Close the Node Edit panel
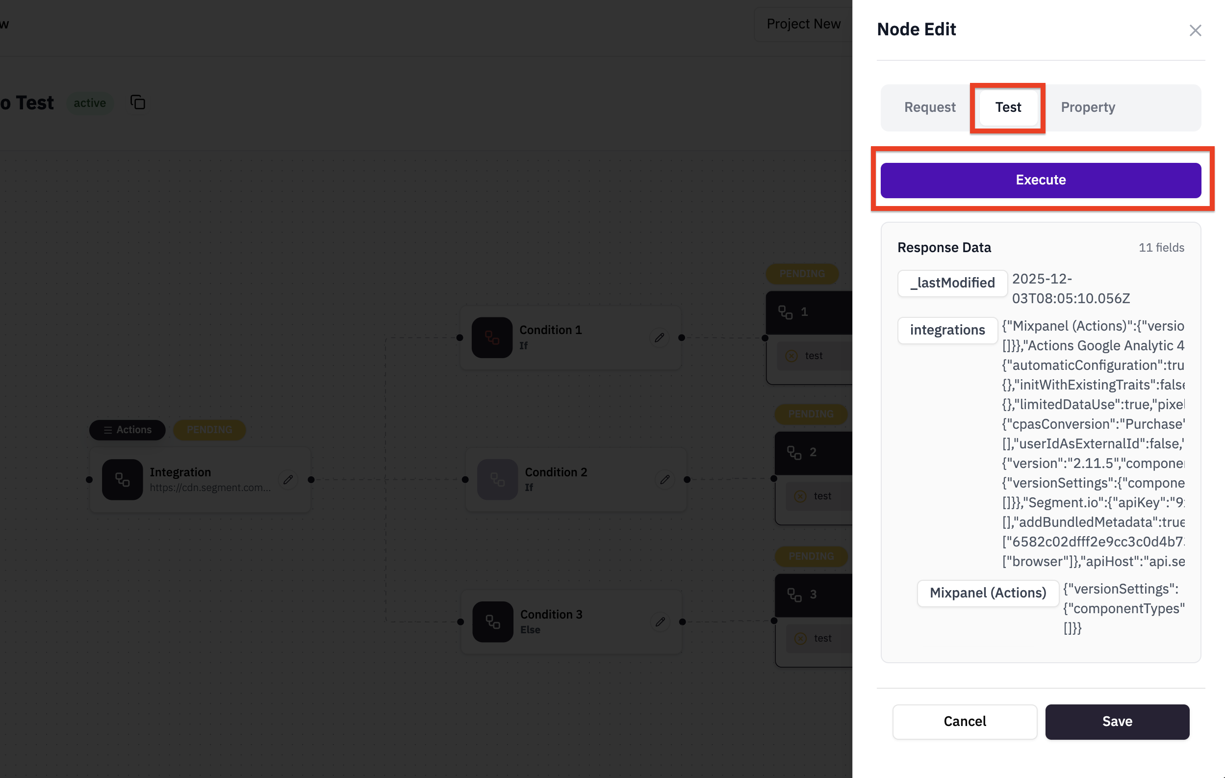The image size is (1225, 778). [x=1195, y=30]
